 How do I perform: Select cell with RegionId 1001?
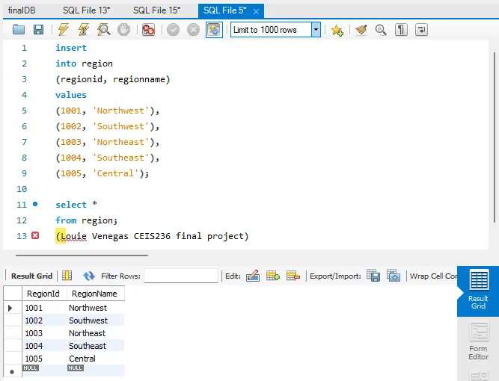click(x=45, y=308)
